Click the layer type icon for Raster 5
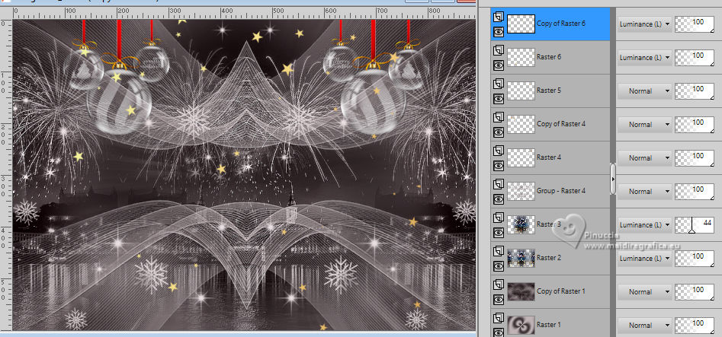722x337 pixels. 498,84
